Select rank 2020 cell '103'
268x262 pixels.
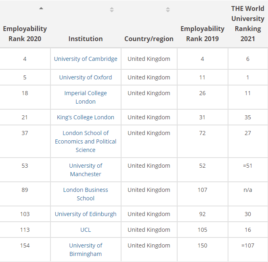click(x=25, y=214)
